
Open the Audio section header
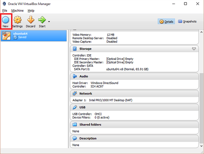tap(134, 76)
